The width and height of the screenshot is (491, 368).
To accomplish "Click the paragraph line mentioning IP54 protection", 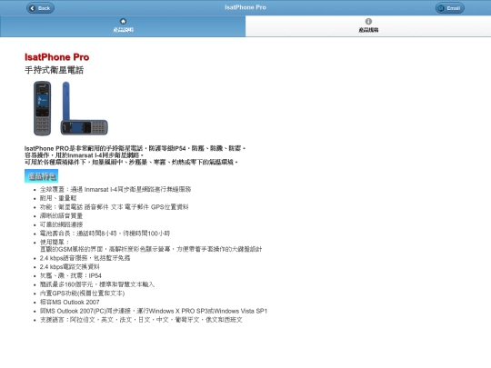I will click(x=135, y=148).
